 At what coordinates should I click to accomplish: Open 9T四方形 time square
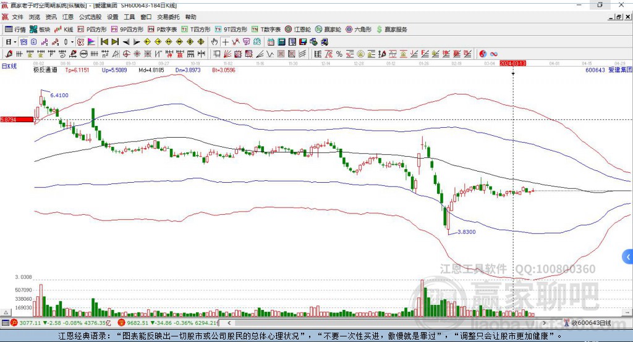[x=231, y=30]
